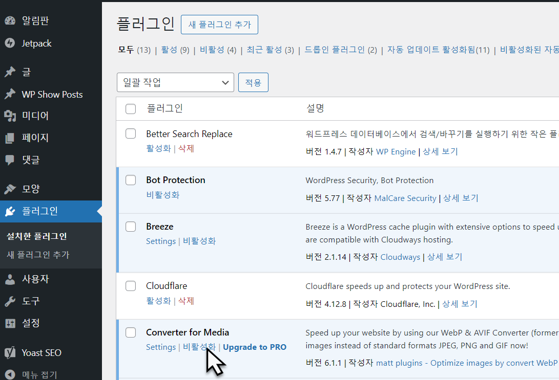The width and height of the screenshot is (559, 380).
Task: Open Breeze Settings link
Action: (161, 241)
